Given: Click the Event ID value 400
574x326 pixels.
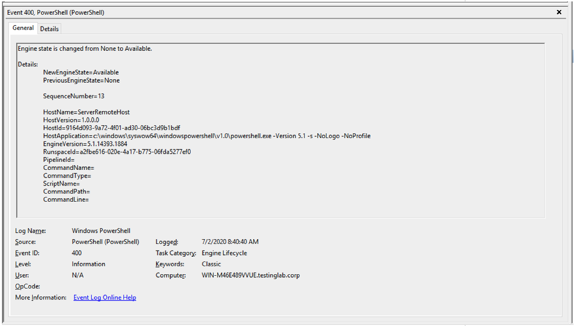Looking at the screenshot, I should pyautogui.click(x=77, y=253).
